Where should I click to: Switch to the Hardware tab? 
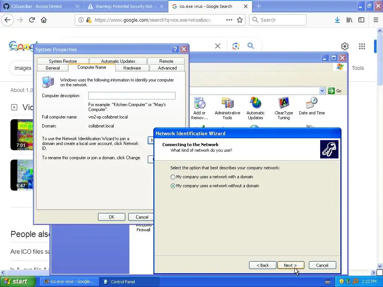(132, 68)
